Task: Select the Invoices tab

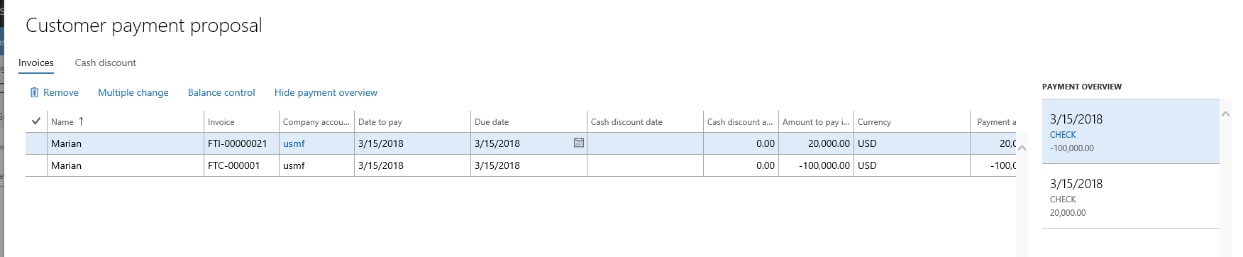Action: coord(36,62)
